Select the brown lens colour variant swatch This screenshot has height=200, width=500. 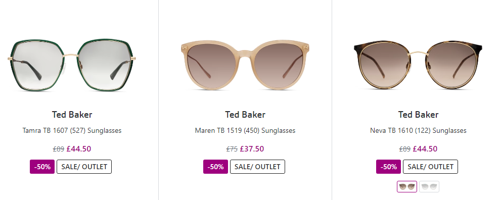coord(407,187)
